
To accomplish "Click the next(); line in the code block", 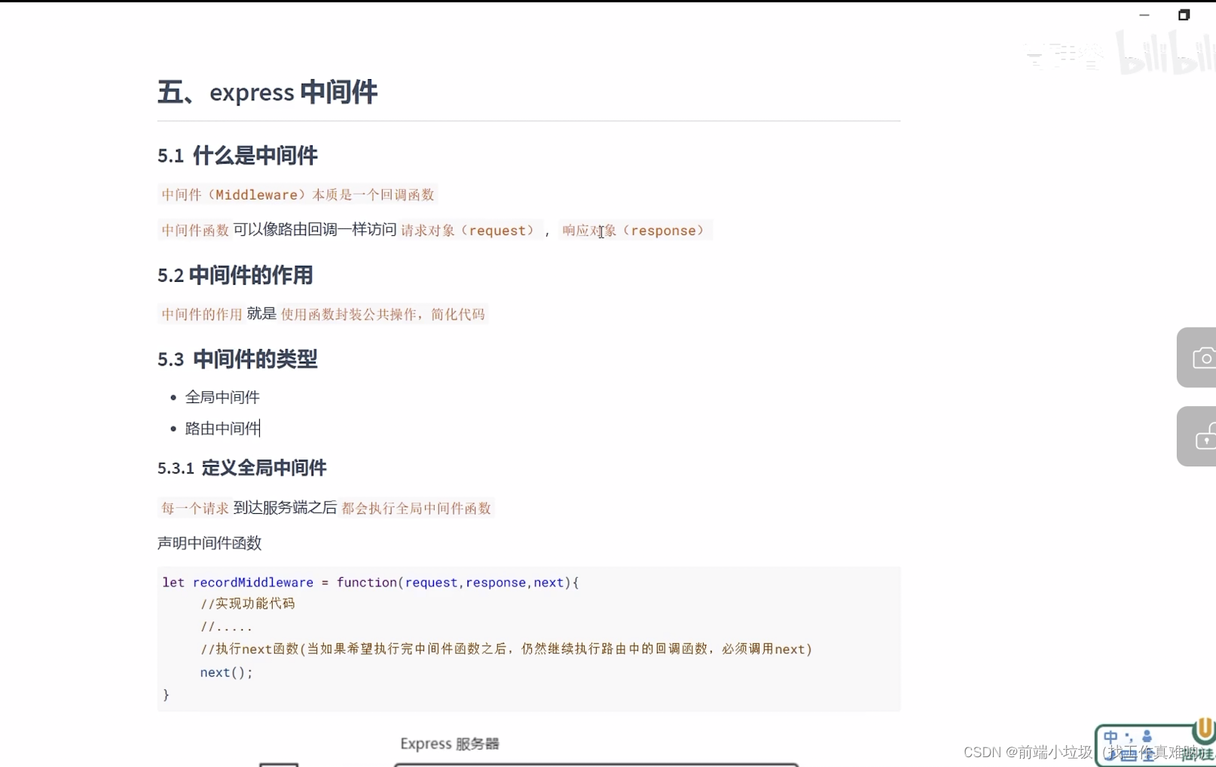I will point(225,672).
